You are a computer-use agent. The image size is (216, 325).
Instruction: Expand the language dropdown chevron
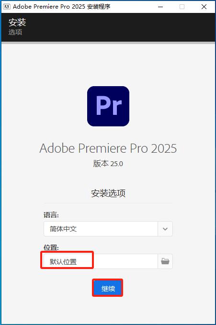165,229
